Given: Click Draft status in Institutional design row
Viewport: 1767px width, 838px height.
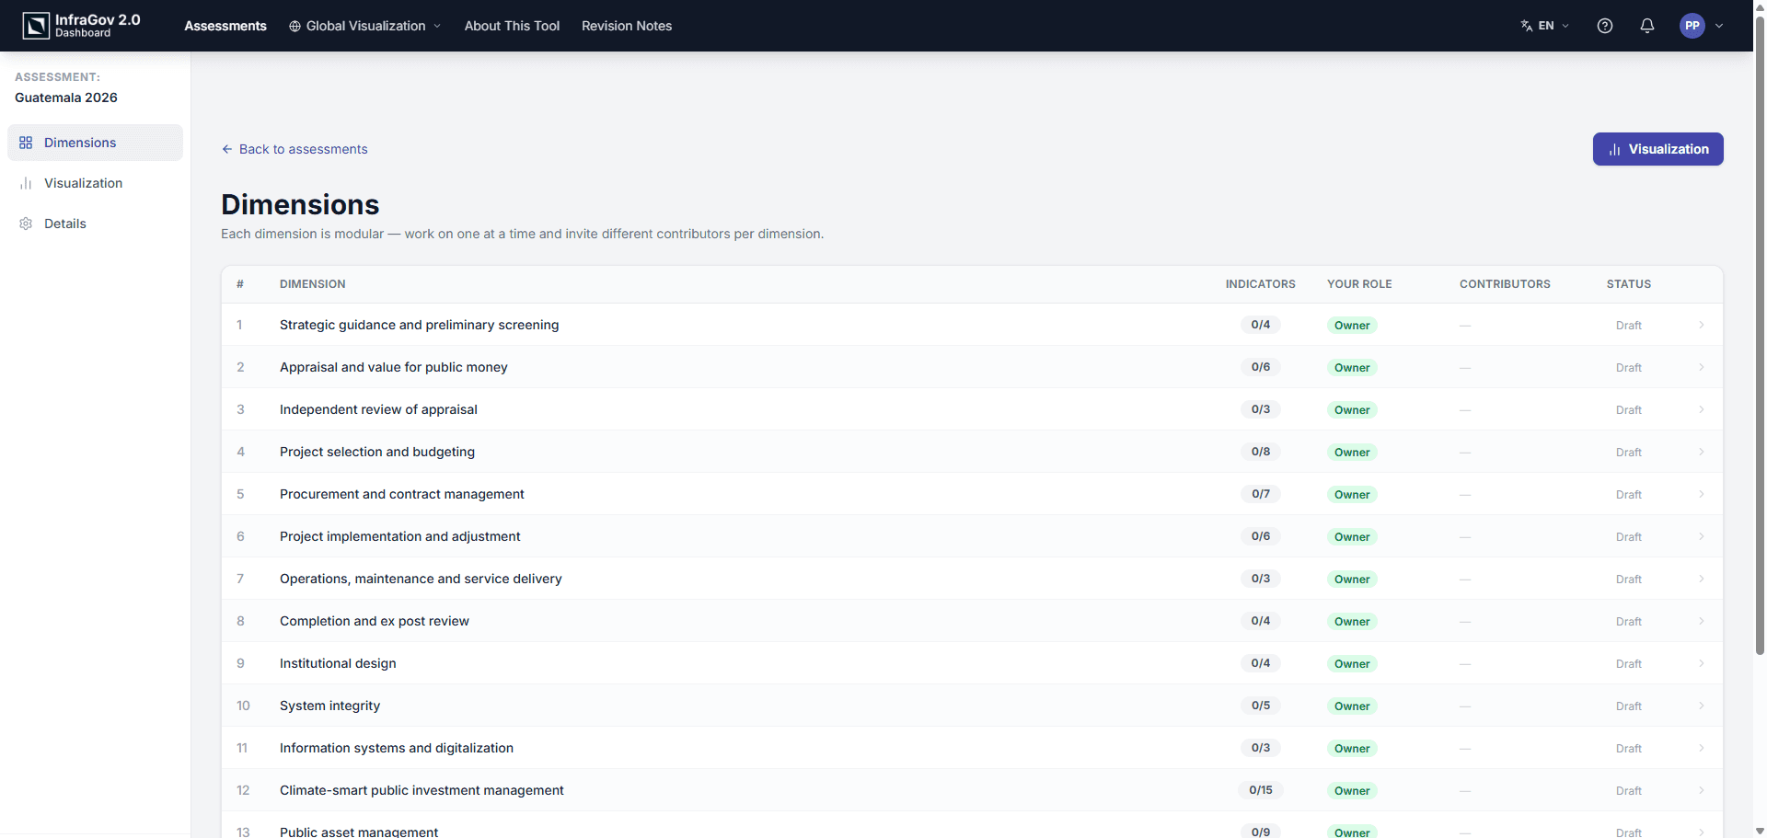Looking at the screenshot, I should 1629,664.
